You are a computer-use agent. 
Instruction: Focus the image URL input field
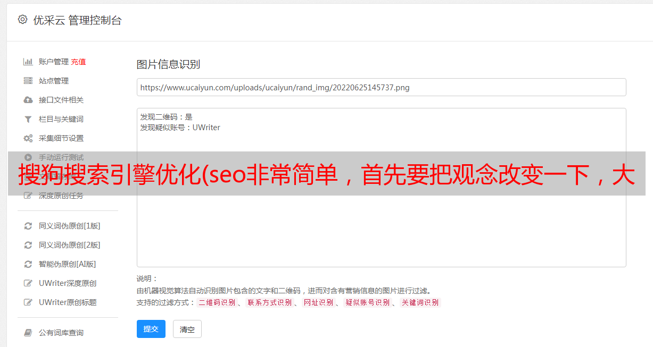coord(381,87)
